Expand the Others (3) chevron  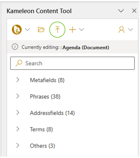click(18, 145)
